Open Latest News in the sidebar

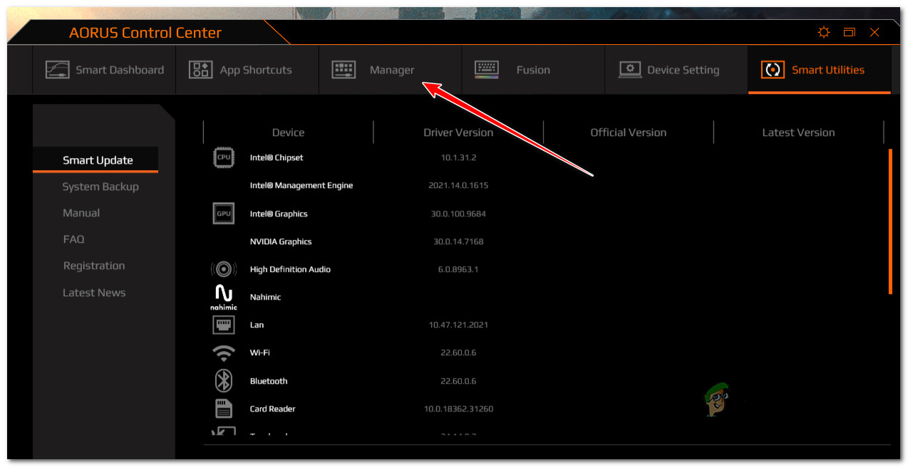pyautogui.click(x=94, y=293)
